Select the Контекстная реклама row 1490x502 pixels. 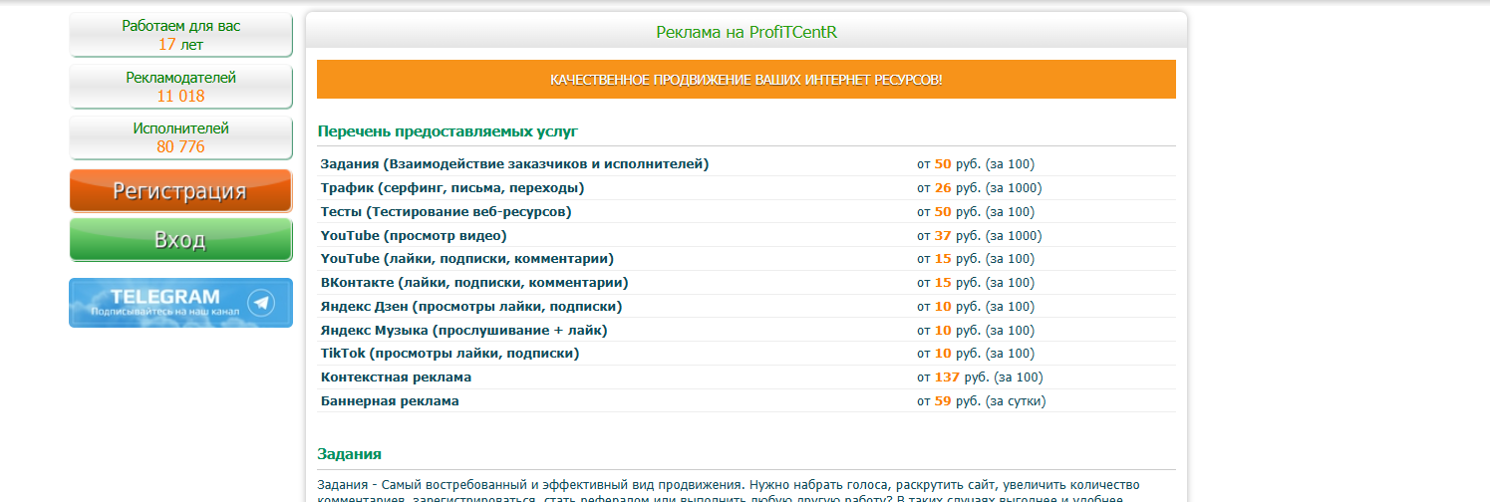click(746, 377)
